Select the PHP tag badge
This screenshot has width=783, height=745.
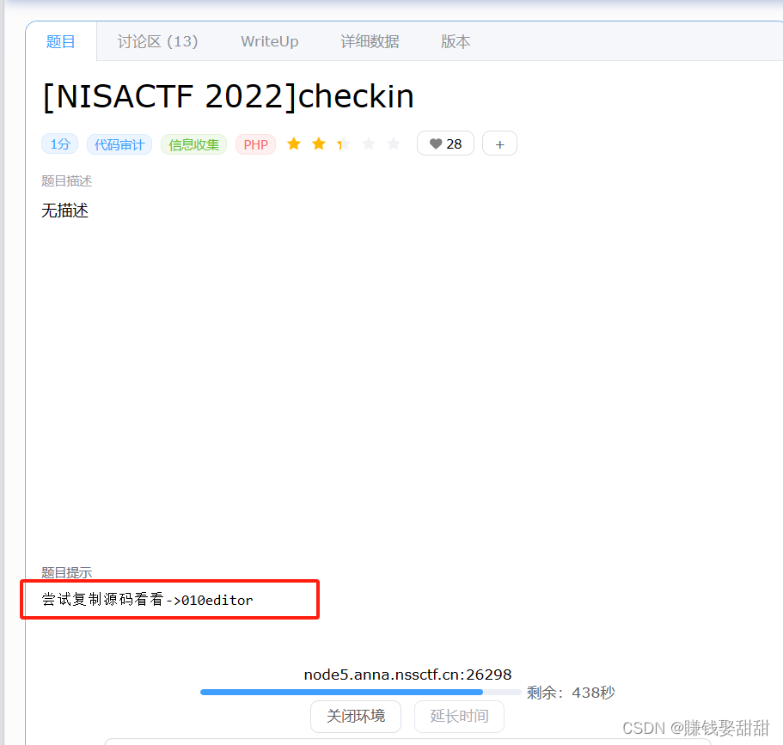coord(254,144)
